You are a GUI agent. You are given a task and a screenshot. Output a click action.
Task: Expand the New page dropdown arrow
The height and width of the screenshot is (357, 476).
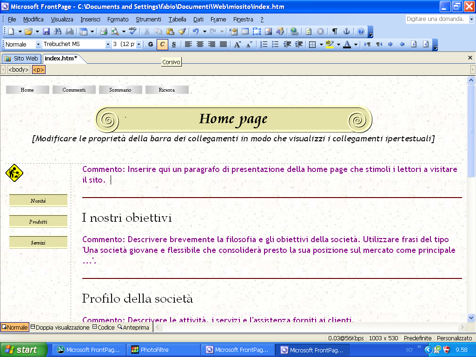click(20, 31)
